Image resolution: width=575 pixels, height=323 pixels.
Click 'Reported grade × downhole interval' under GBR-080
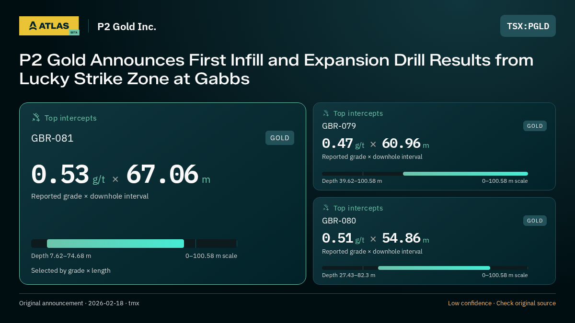[372, 252]
